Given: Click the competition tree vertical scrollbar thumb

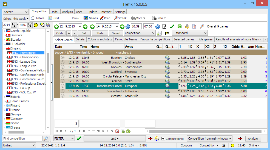Looking at the screenshot, I should pos(48,63).
